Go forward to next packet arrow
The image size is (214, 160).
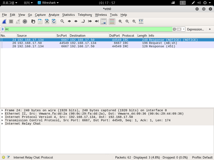point(76,21)
